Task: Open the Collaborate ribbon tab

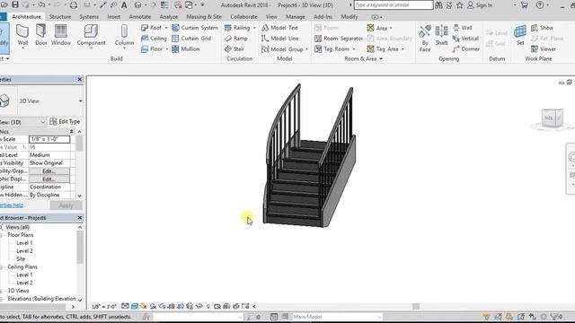Action: [243, 16]
